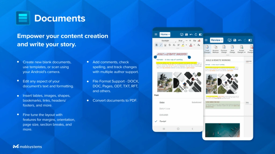Viewport: 275px width, 154px height.
Task: Expand highlight color options arrow
Action: pos(186,45)
